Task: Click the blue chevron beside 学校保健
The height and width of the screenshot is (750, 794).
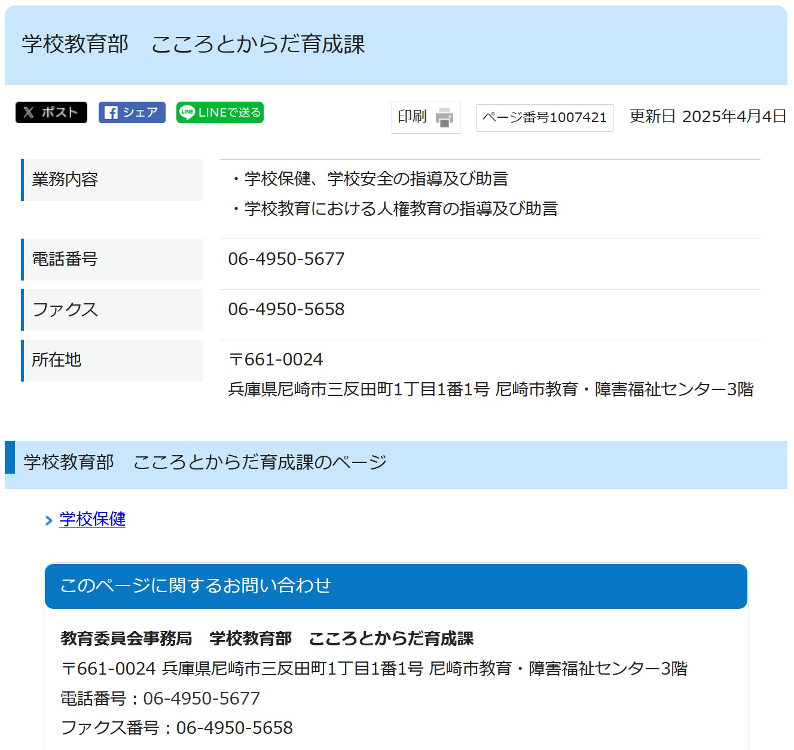Action: (x=49, y=520)
